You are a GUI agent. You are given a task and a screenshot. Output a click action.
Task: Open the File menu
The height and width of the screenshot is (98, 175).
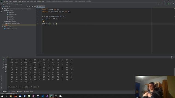click(4, 1)
